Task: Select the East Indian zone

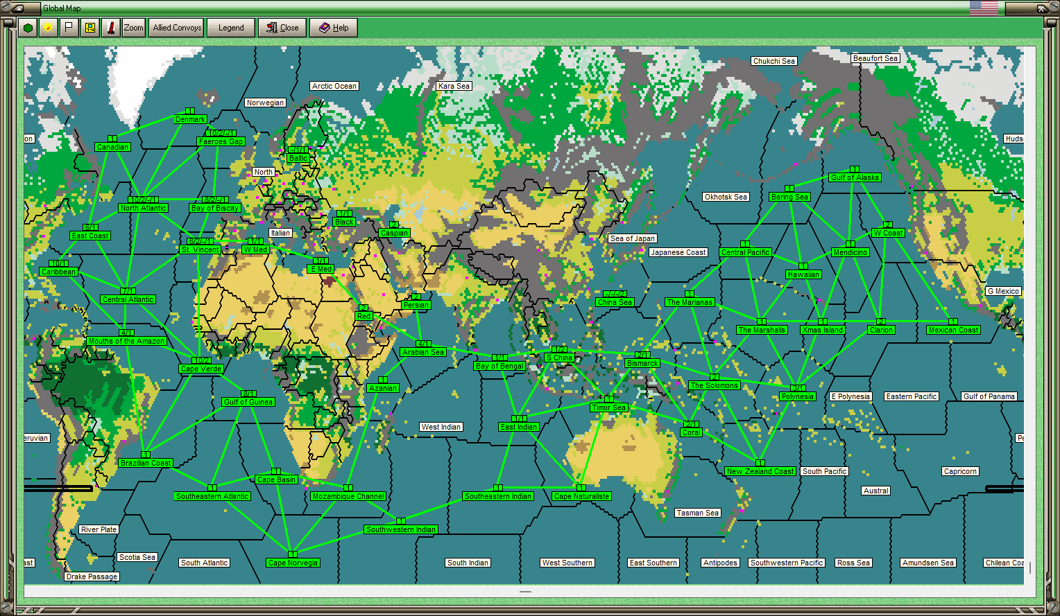Action: pyautogui.click(x=519, y=427)
